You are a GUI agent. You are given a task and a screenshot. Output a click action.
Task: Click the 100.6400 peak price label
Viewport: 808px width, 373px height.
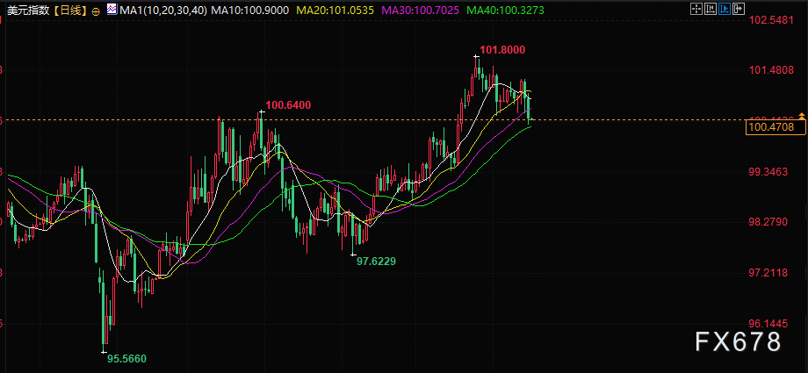point(288,105)
